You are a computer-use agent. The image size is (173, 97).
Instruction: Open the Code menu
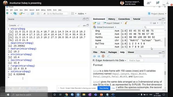point(16,10)
